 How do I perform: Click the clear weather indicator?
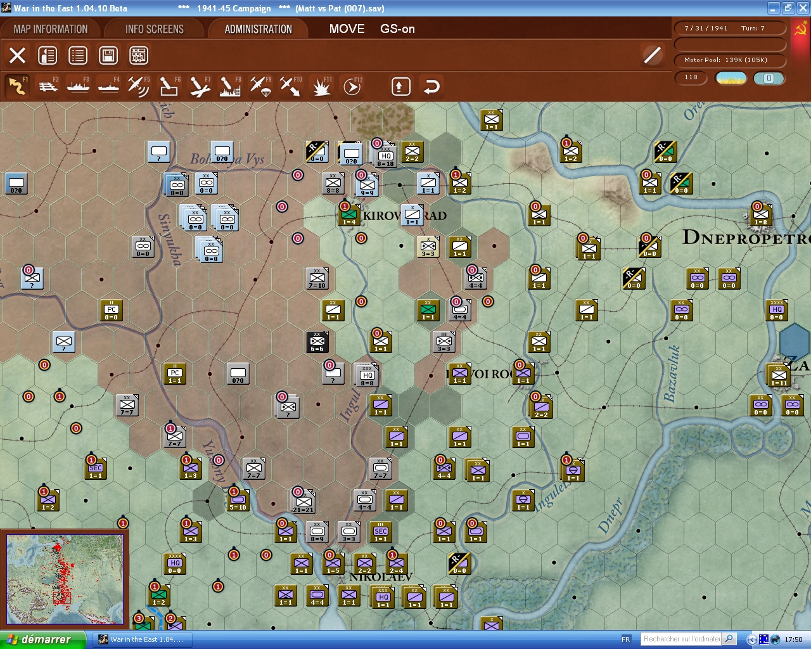tap(731, 78)
